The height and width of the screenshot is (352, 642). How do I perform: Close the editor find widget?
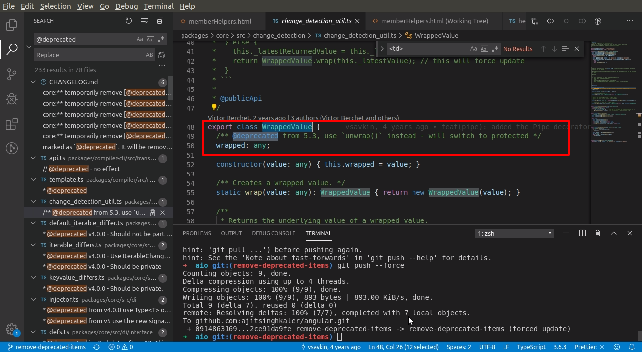(577, 49)
